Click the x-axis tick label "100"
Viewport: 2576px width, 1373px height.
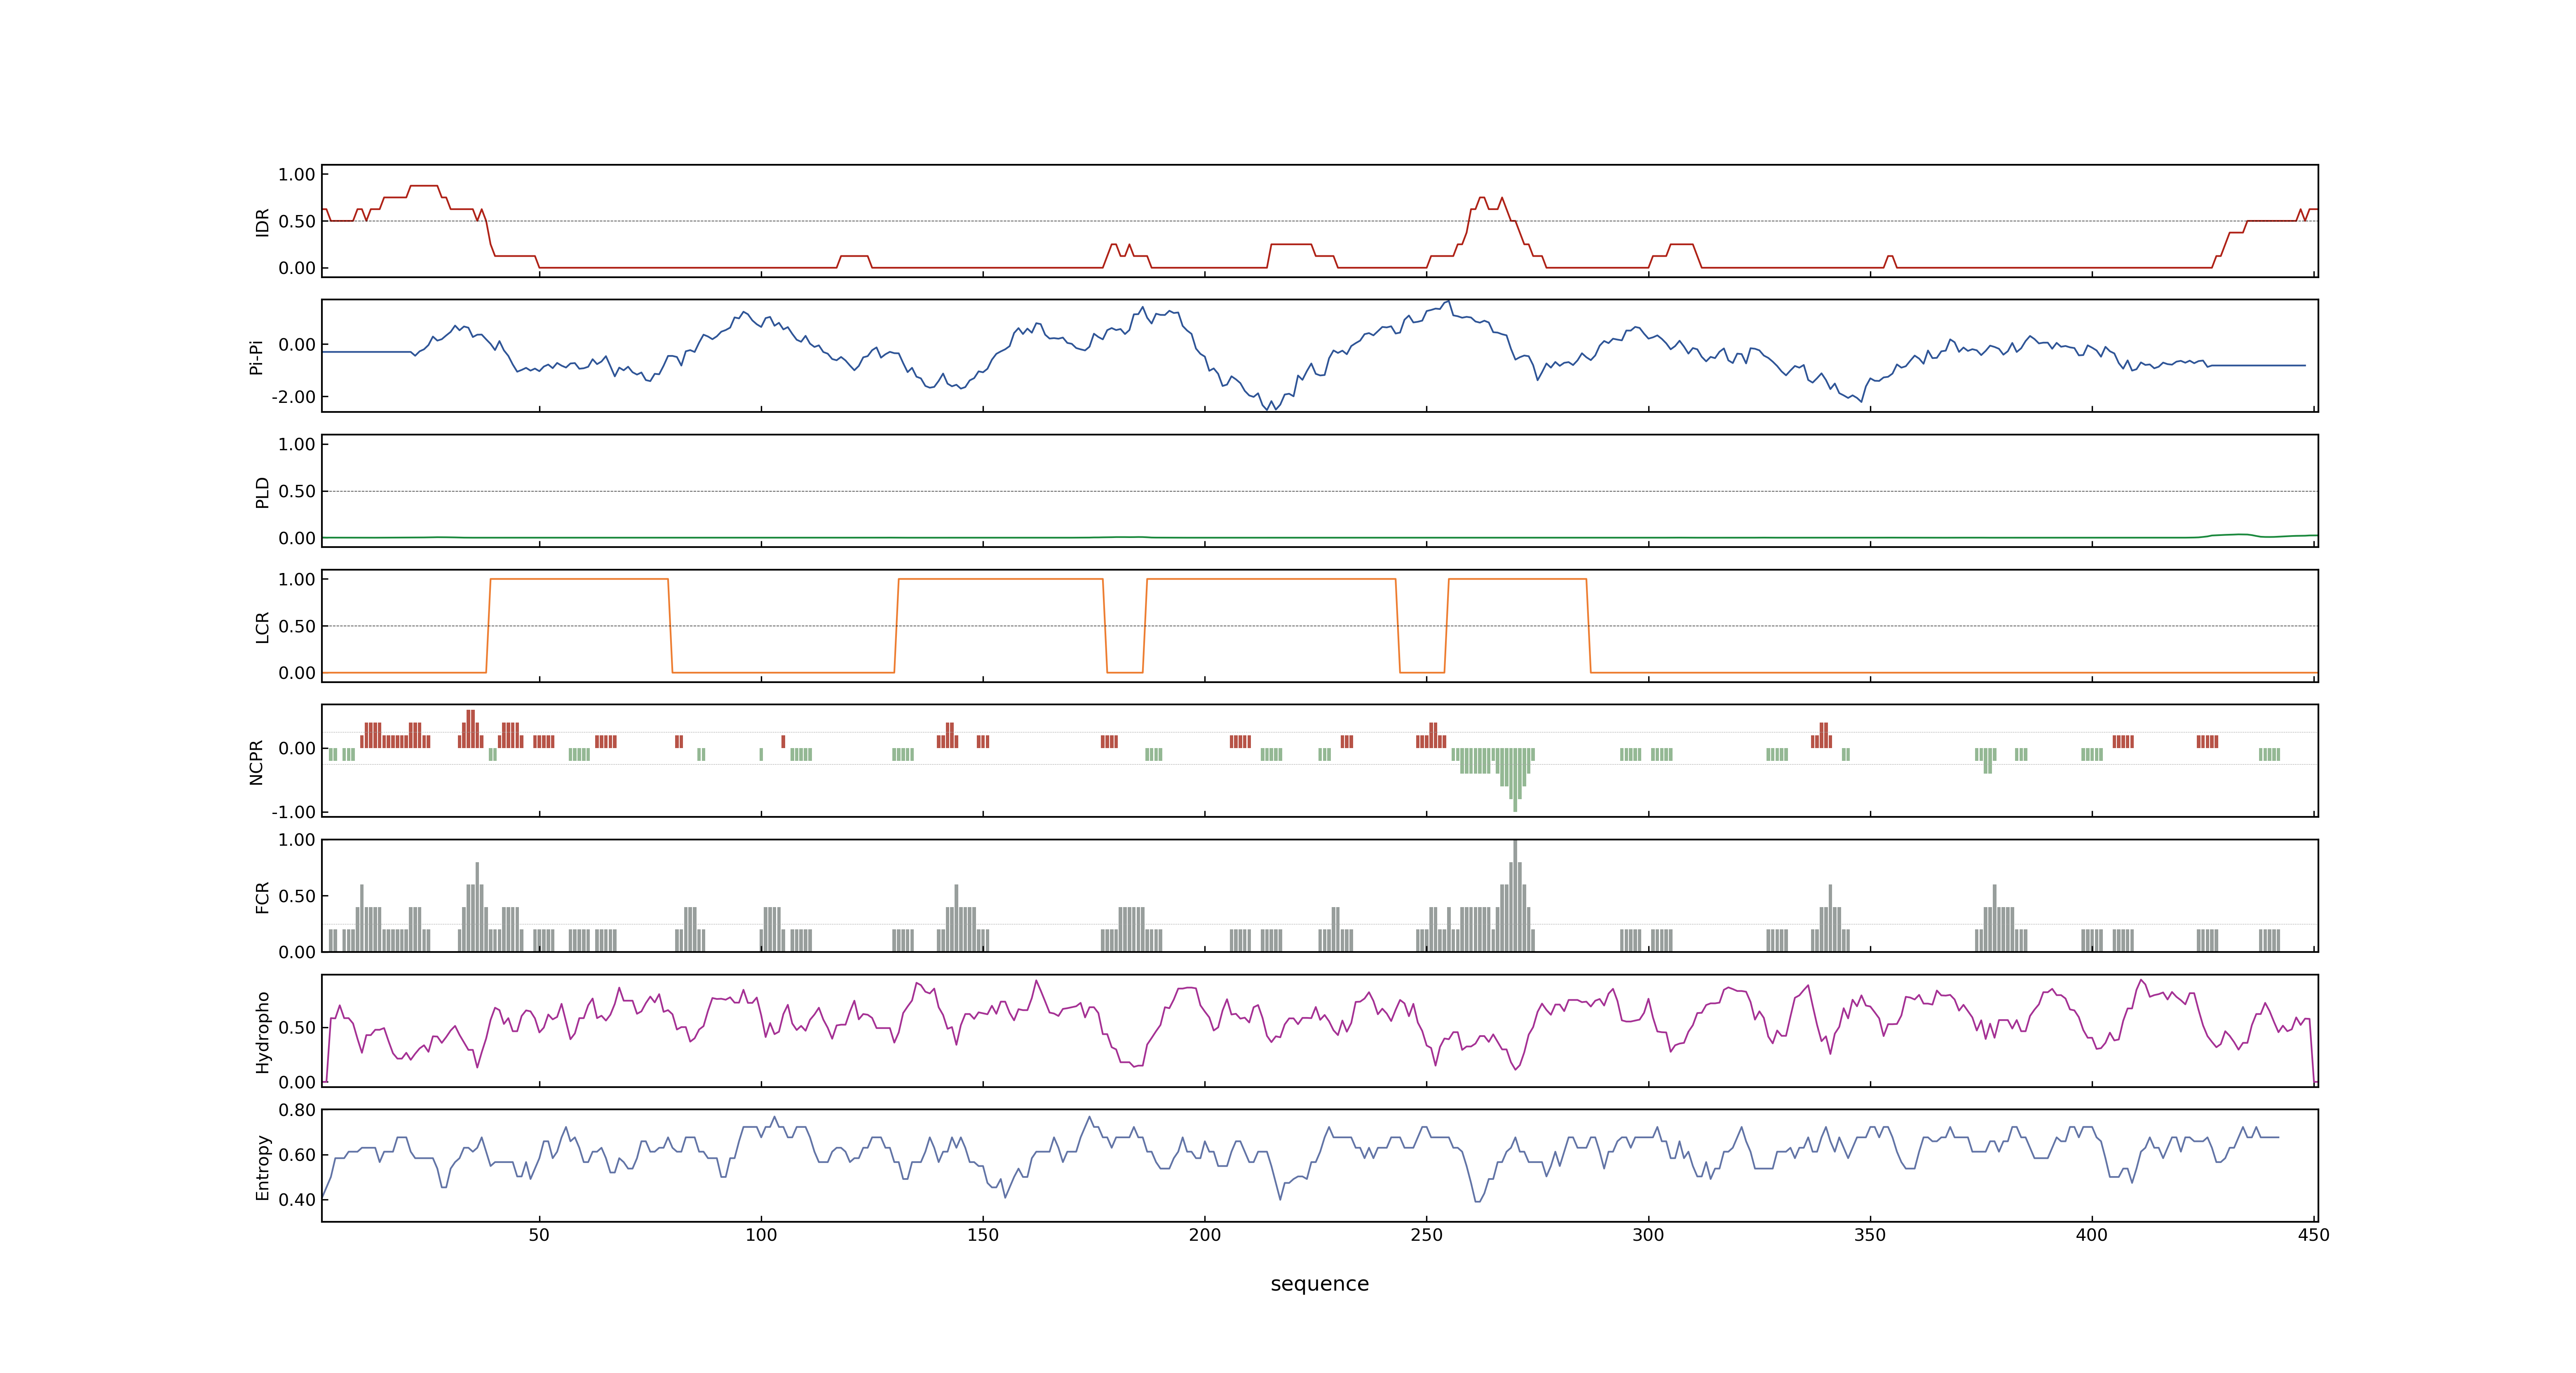tap(761, 1235)
